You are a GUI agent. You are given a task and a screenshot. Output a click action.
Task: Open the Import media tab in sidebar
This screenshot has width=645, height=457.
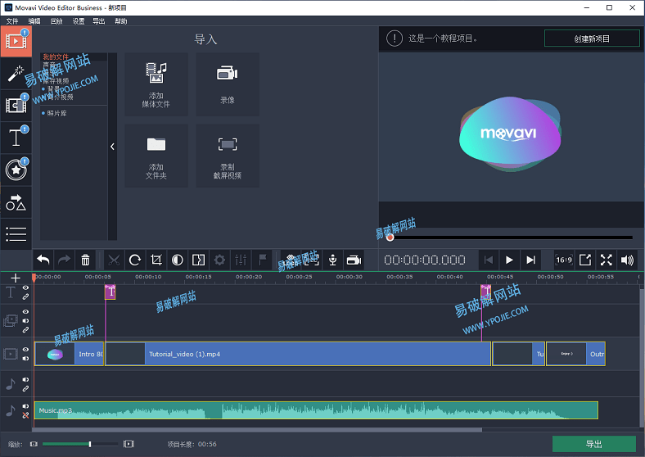[x=16, y=41]
